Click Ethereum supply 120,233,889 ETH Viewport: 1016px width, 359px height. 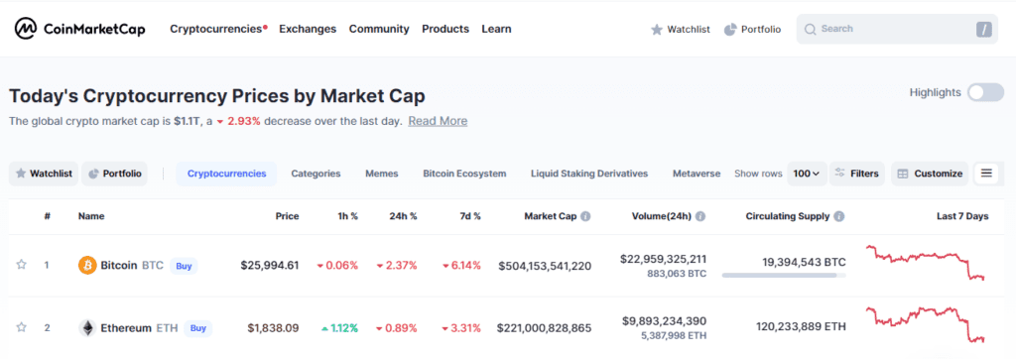click(x=801, y=326)
